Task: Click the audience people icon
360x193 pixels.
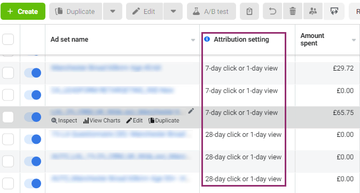Action: 312,11
